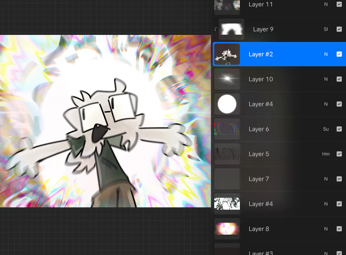The width and height of the screenshot is (346, 255).
Task: Tap the glitch-colored thumbnail of Layer 6
Action: point(227,129)
